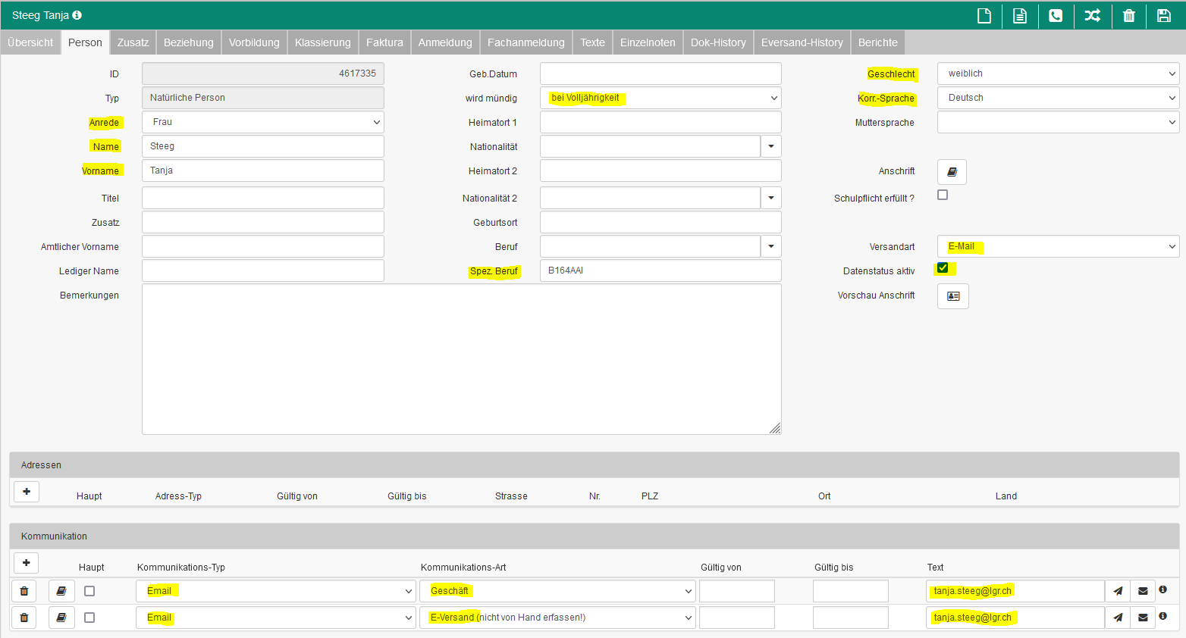
Task: Open the Dok-History tab
Action: 718,42
